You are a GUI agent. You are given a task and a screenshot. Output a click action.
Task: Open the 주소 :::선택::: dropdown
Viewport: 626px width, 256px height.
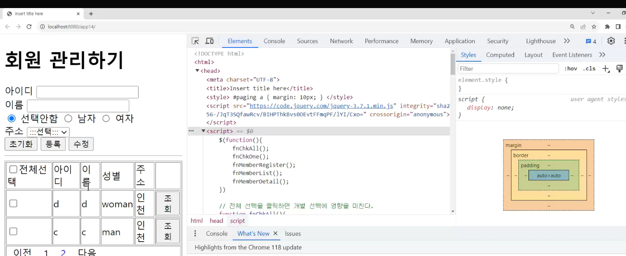pyautogui.click(x=48, y=132)
